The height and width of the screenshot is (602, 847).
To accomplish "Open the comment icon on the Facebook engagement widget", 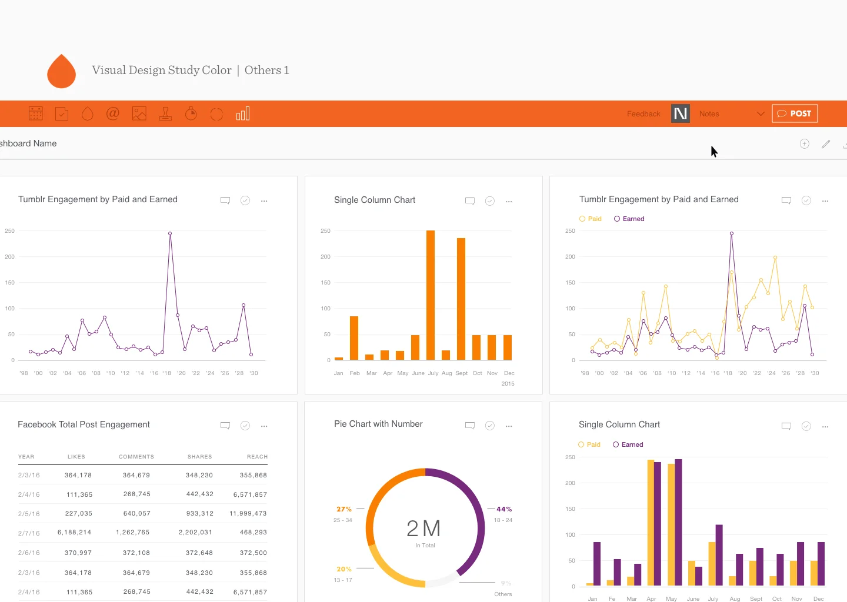I will click(225, 426).
